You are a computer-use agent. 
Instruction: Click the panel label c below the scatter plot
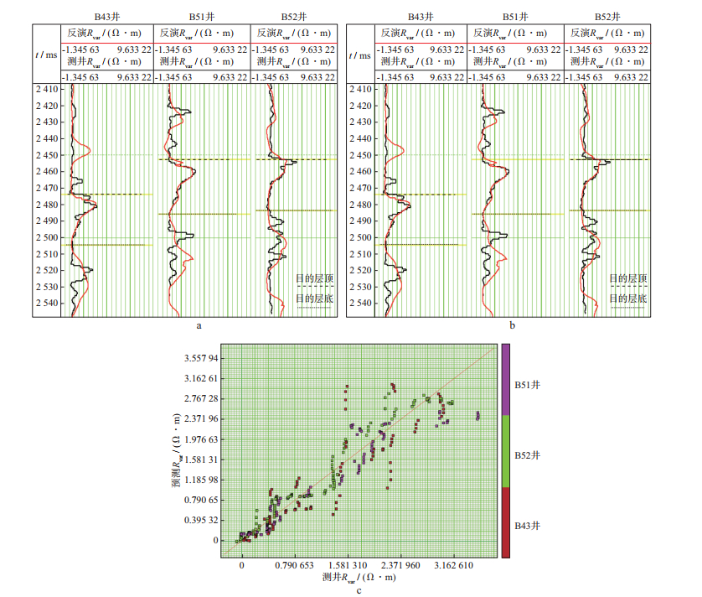pyautogui.click(x=359, y=589)
